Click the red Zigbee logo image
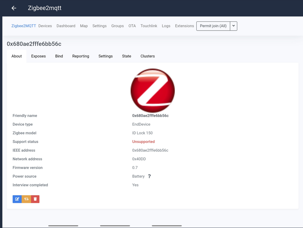The width and height of the screenshot is (303, 228). tap(152, 91)
